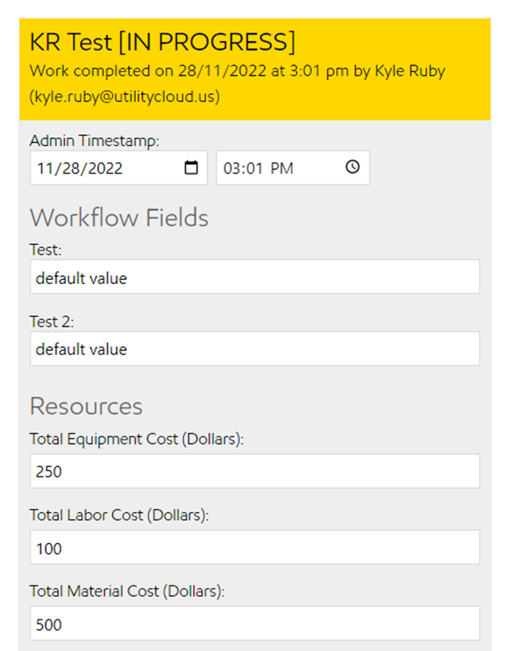Click the Total Labor Cost input
Screen dimensions: 509x651
tap(254, 548)
